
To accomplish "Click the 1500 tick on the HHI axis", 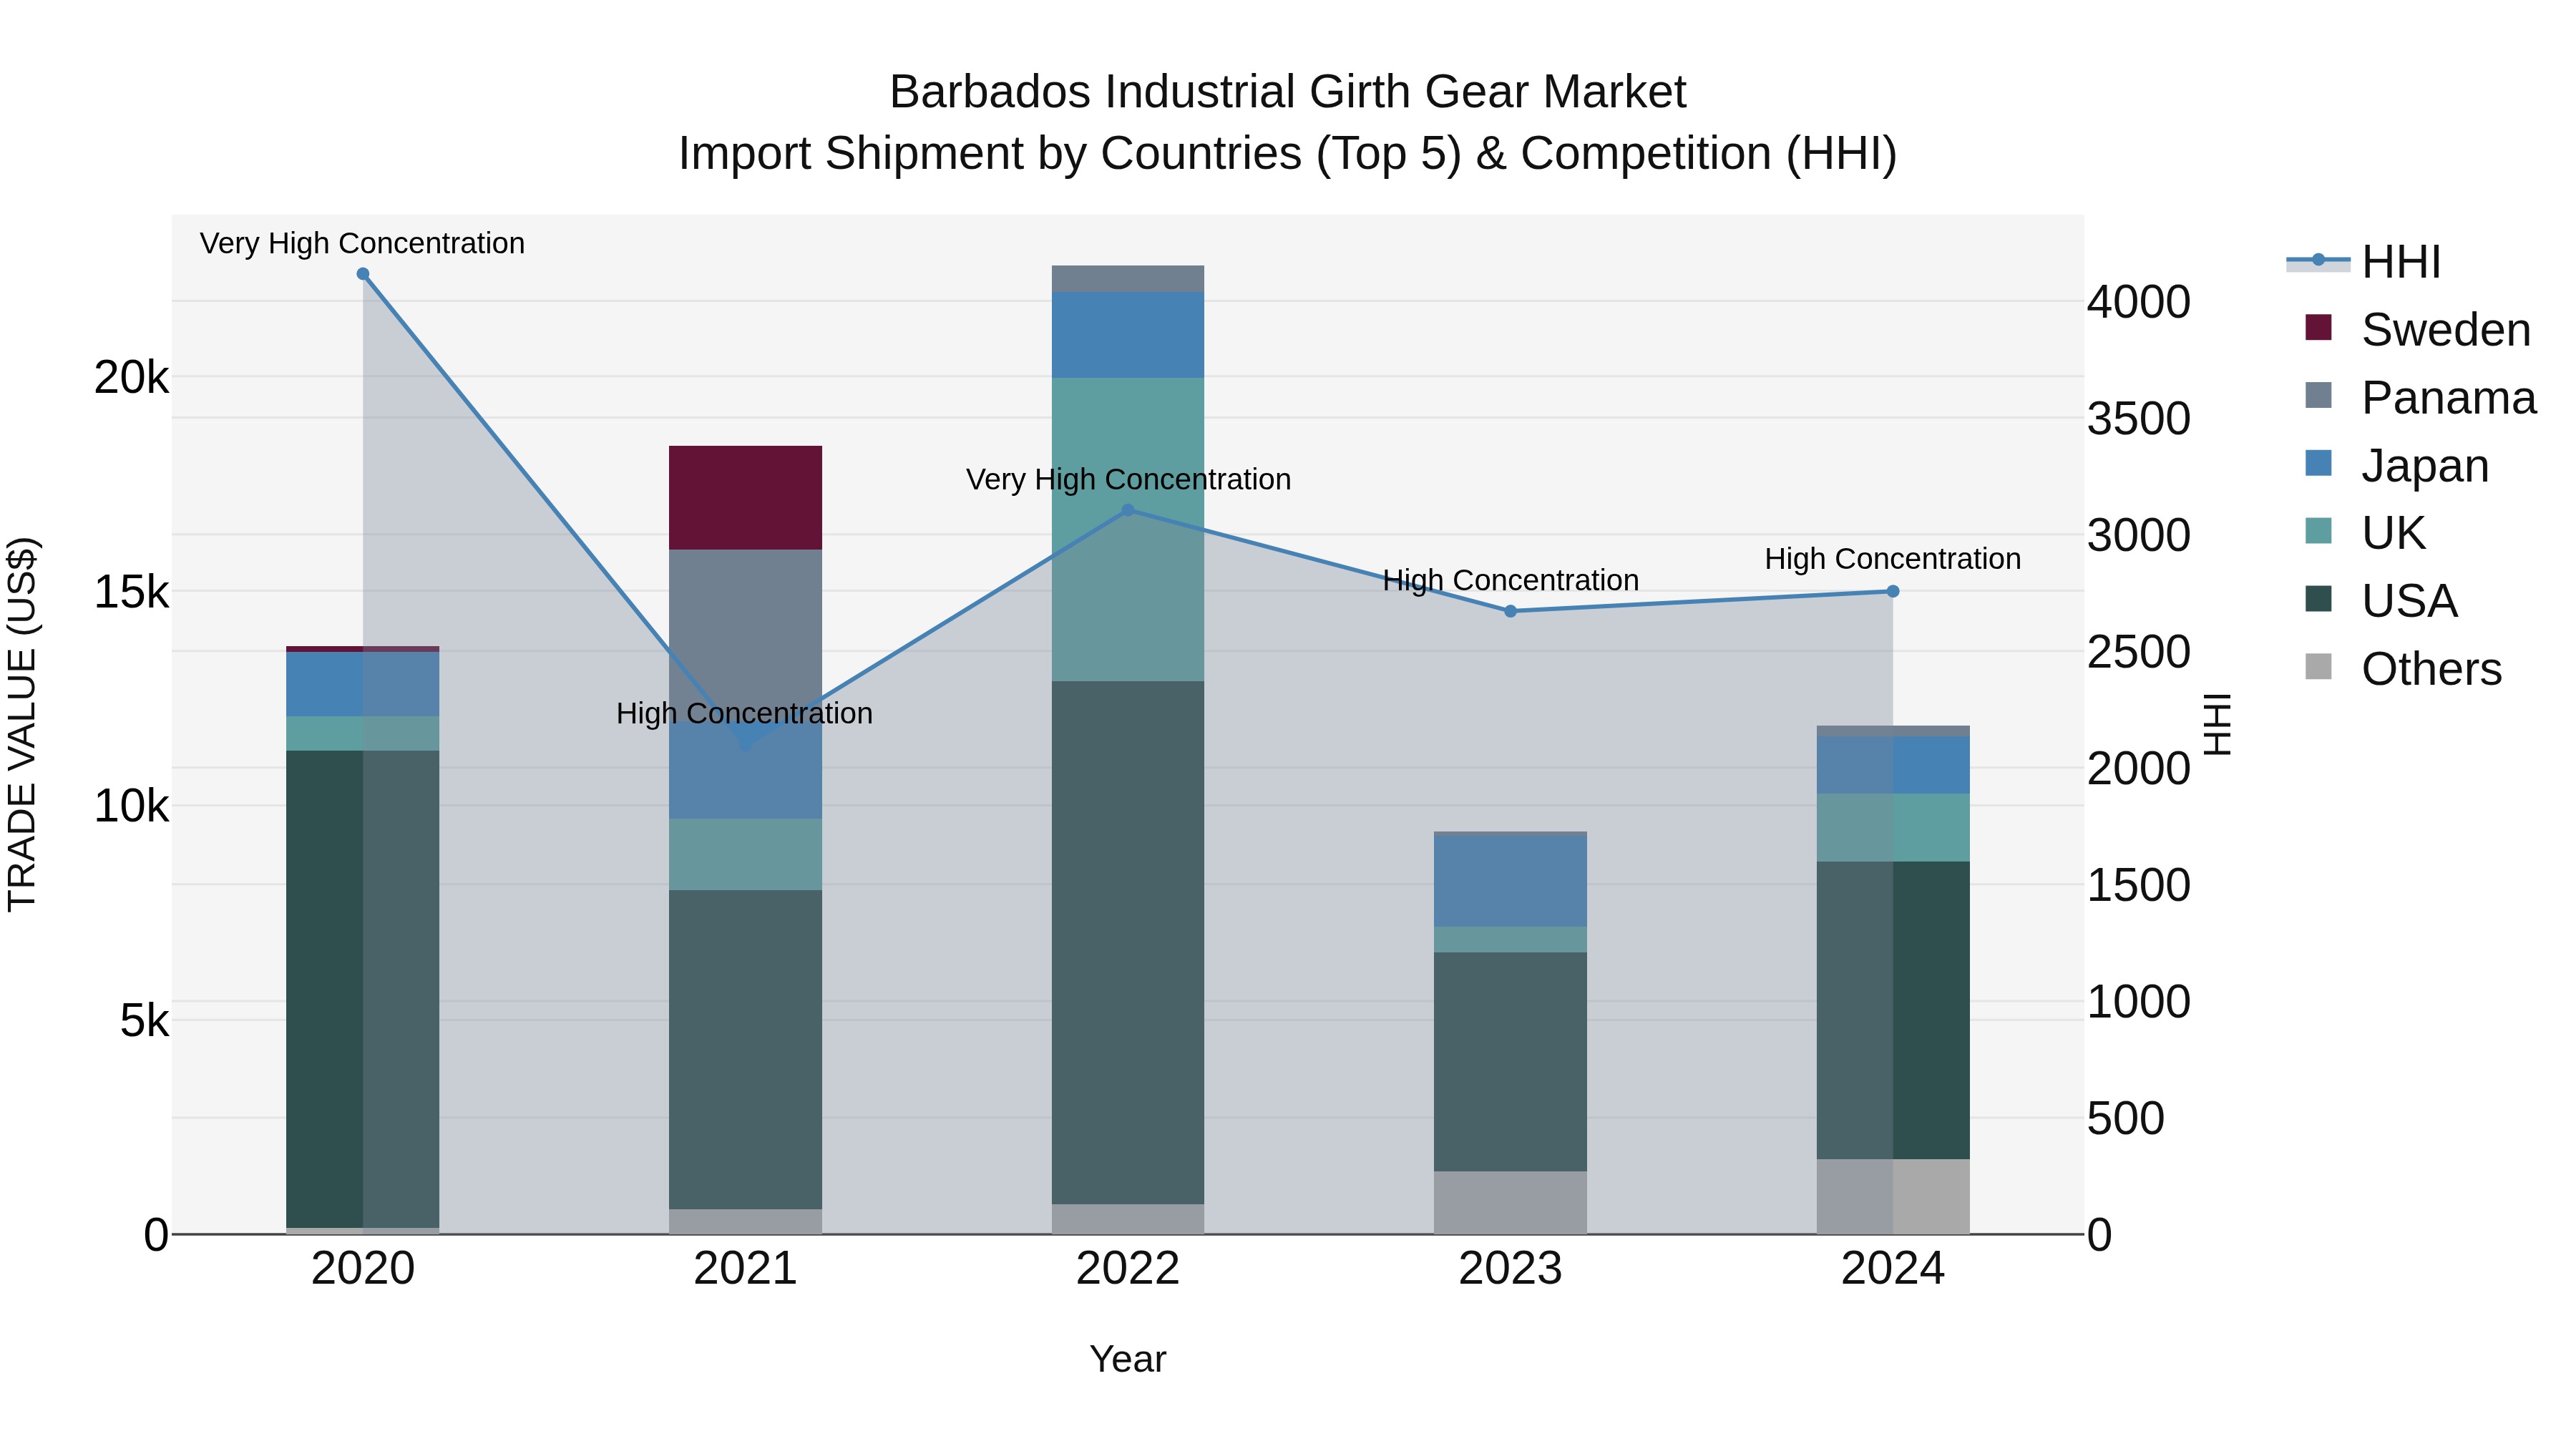I will [x=2139, y=885].
